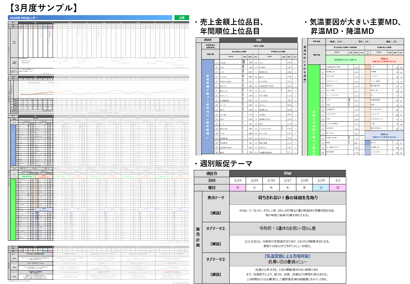Viewport: 410px width, 284px height.
Task: Select the リーフレタス item in the annual ranking column
Action: [x=264, y=100]
